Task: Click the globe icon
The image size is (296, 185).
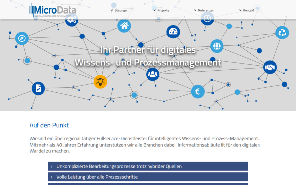Action: point(217,46)
